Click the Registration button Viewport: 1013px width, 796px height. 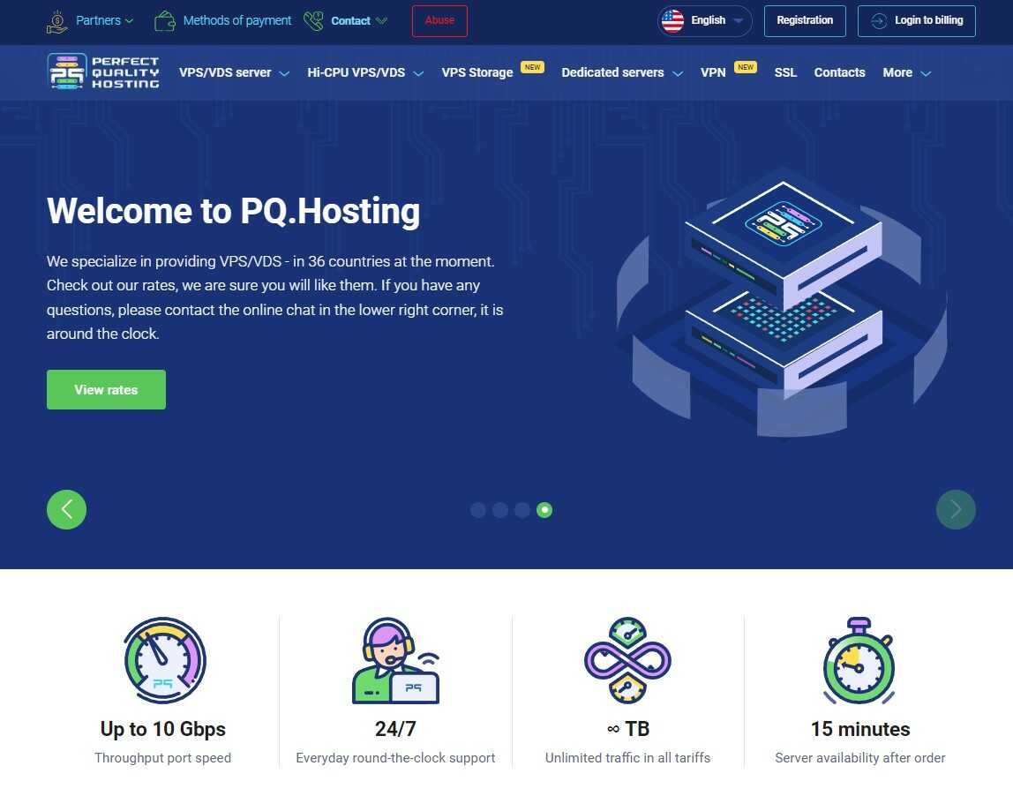(x=805, y=20)
